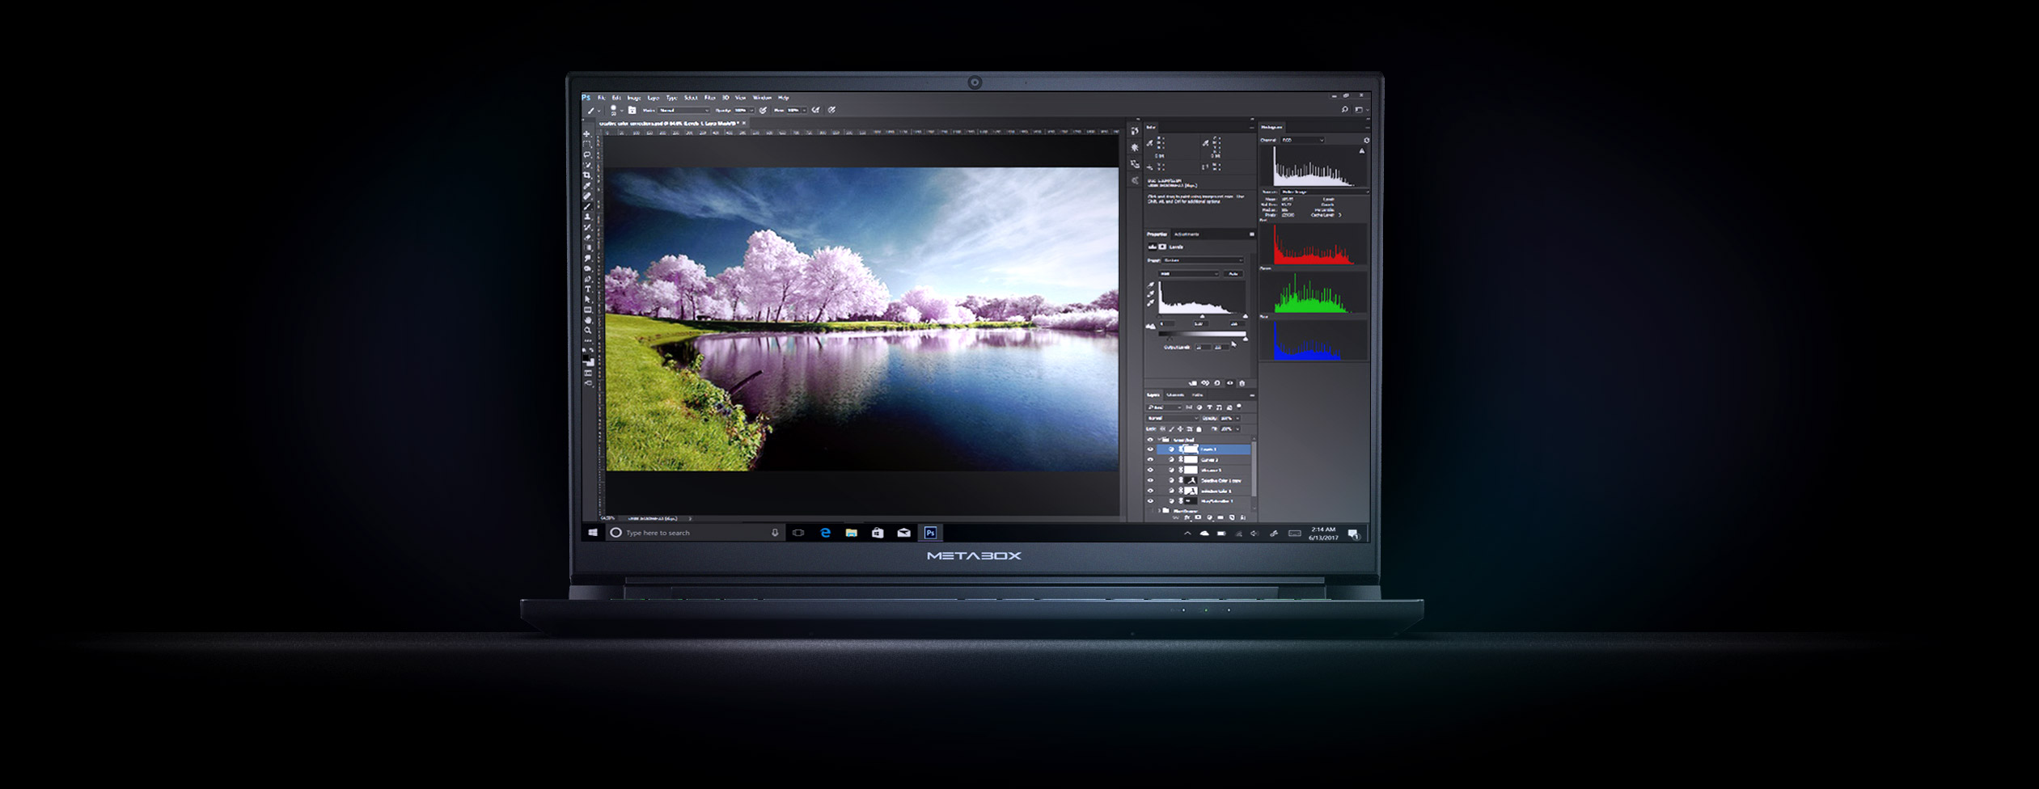2039x789 pixels.
Task: Select the Crop tool
Action: [x=587, y=175]
